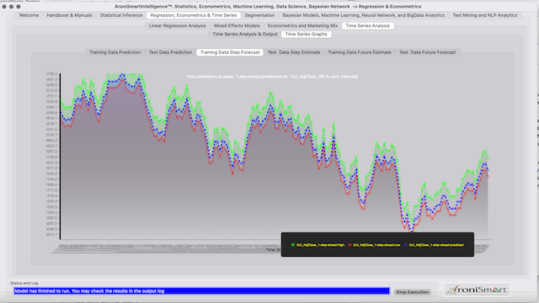Go to the Segmentation tab
The height and width of the screenshot is (303, 539).
259,15
